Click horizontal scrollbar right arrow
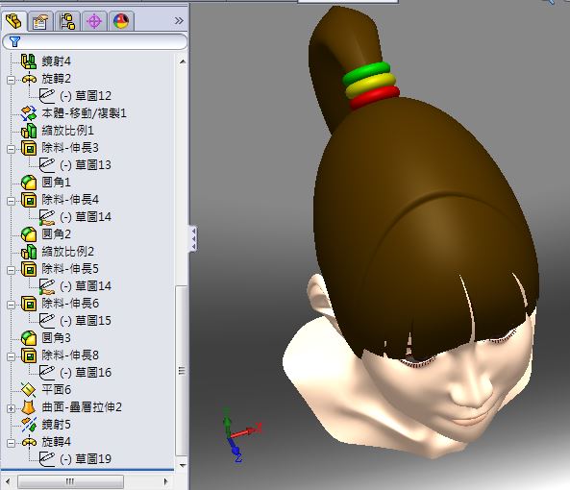This screenshot has height=490, width=570. pos(165,481)
